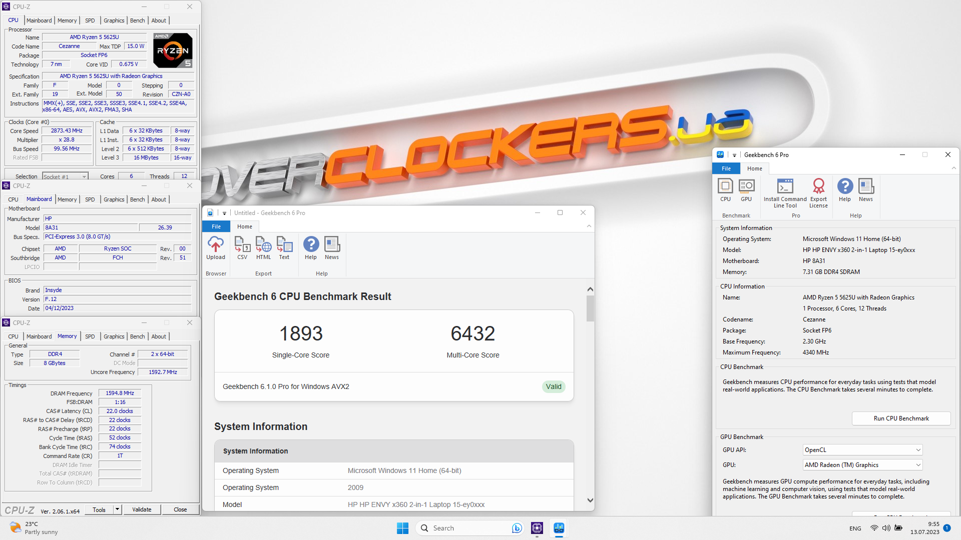Open weather widget on taskbar
This screenshot has width=961, height=540.
tap(33, 528)
